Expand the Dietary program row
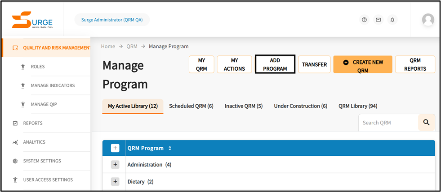The width and height of the screenshot is (441, 192). pos(115,182)
